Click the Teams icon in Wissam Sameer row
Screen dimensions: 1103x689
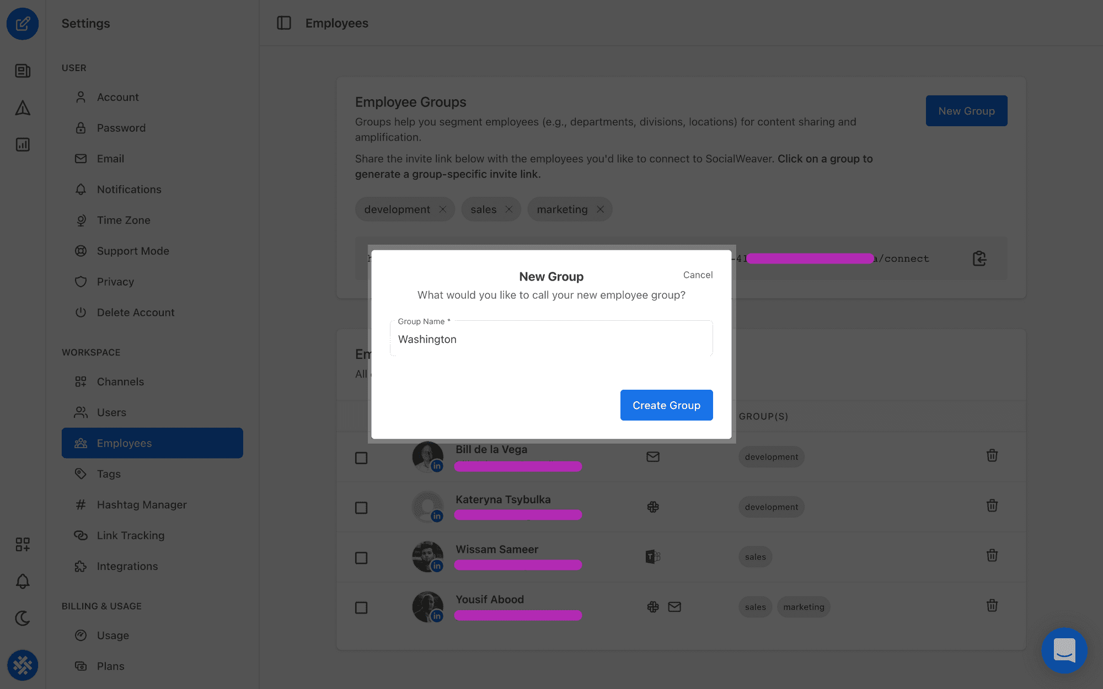[653, 557]
